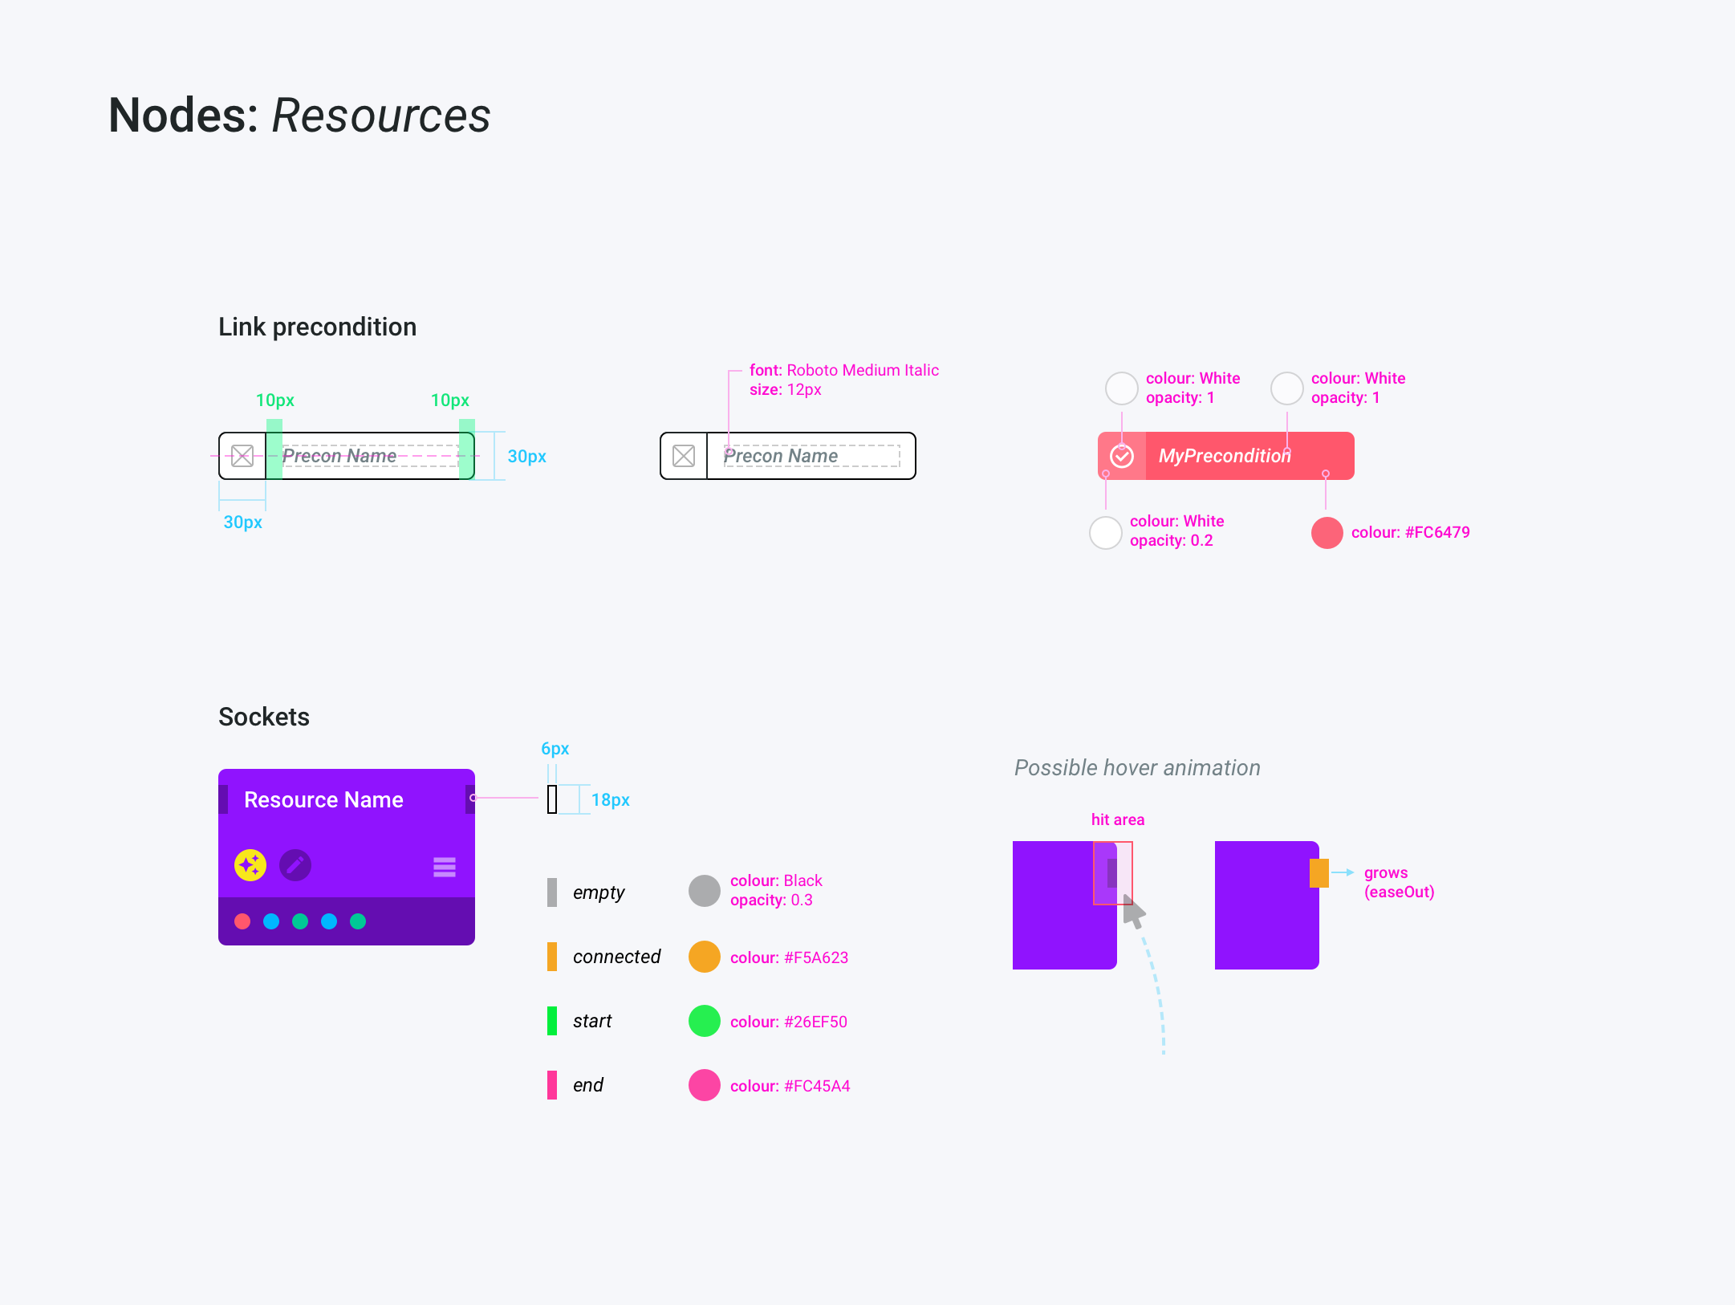The width and height of the screenshot is (1735, 1305).
Task: Click the orange #F5A623 colour circle
Action: [705, 957]
